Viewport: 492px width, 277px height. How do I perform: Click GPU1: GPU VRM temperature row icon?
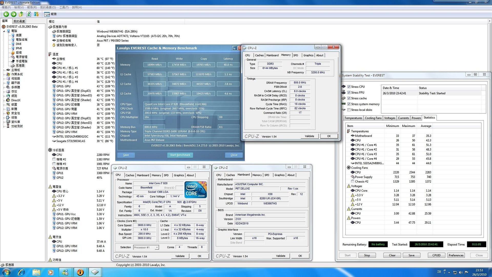tap(54, 114)
